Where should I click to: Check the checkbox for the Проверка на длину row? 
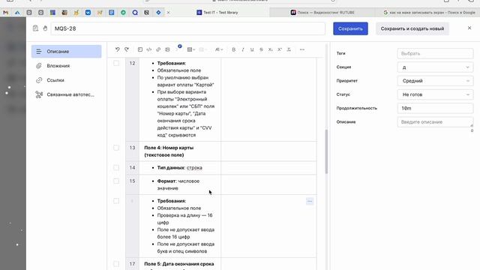click(116, 201)
